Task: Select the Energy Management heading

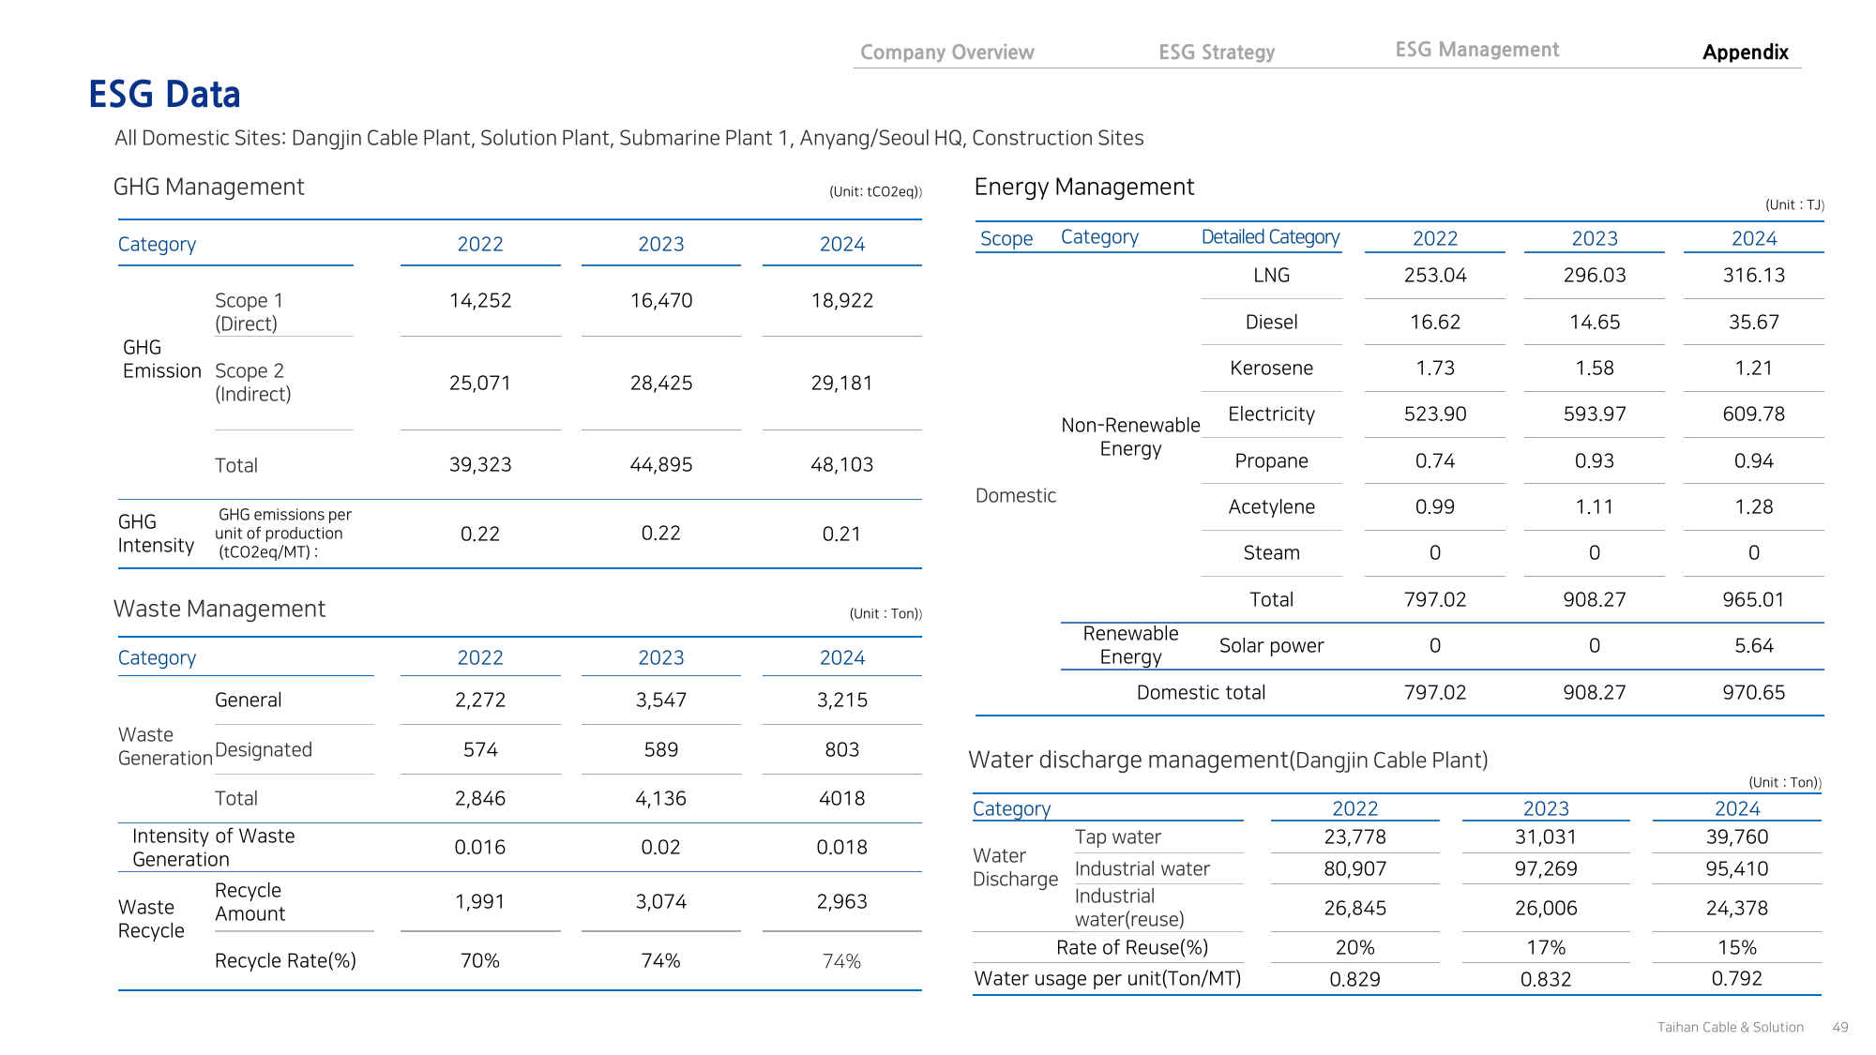Action: [x=1084, y=187]
